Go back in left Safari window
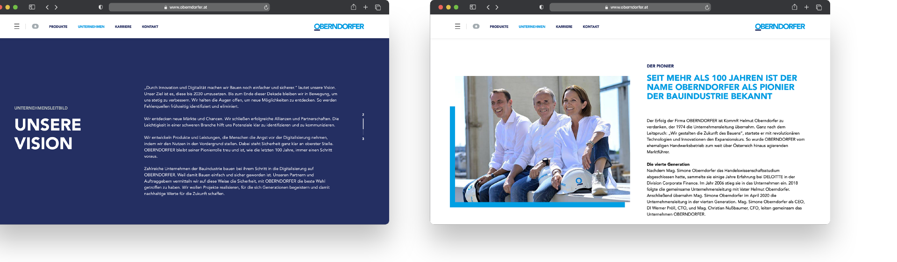 tap(47, 7)
